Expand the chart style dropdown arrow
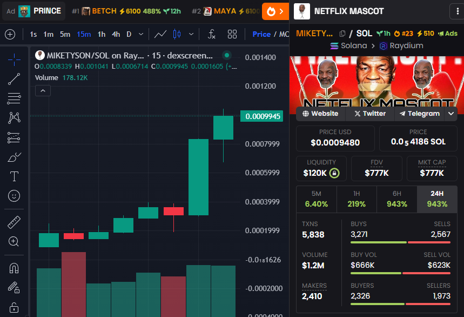Viewport: 464px width, 317px height. pyautogui.click(x=191, y=35)
